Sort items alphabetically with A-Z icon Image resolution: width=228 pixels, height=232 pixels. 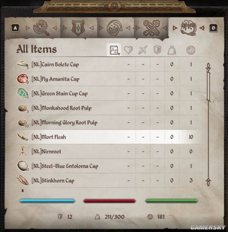(114, 50)
